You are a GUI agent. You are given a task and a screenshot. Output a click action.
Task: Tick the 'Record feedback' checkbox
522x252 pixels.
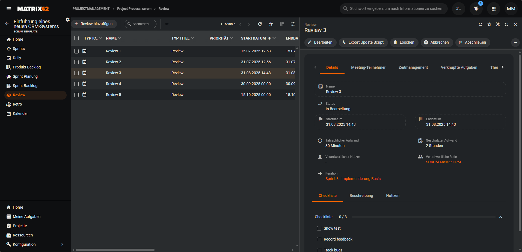pos(319,239)
